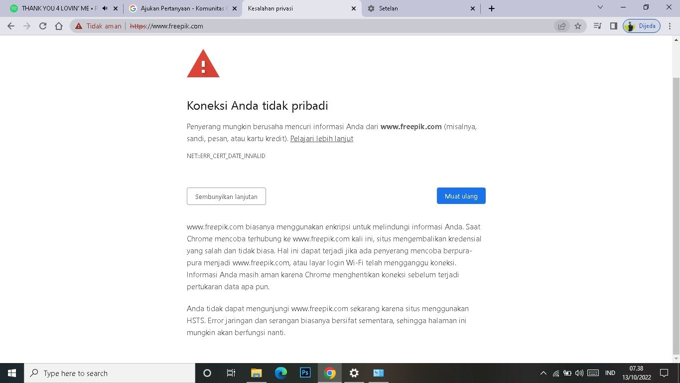Show hidden system tray icons chevron

click(x=543, y=373)
